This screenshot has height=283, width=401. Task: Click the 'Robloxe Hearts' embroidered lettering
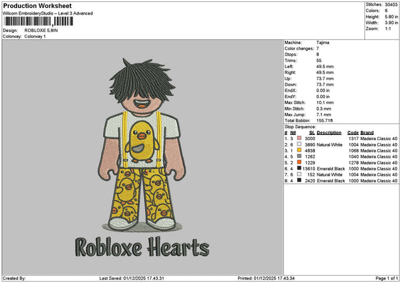click(x=142, y=247)
